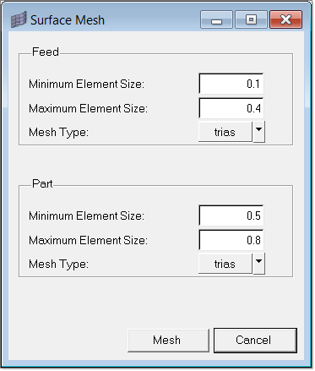315x371 pixels.
Task: Click the Cancel button
Action: 255,341
